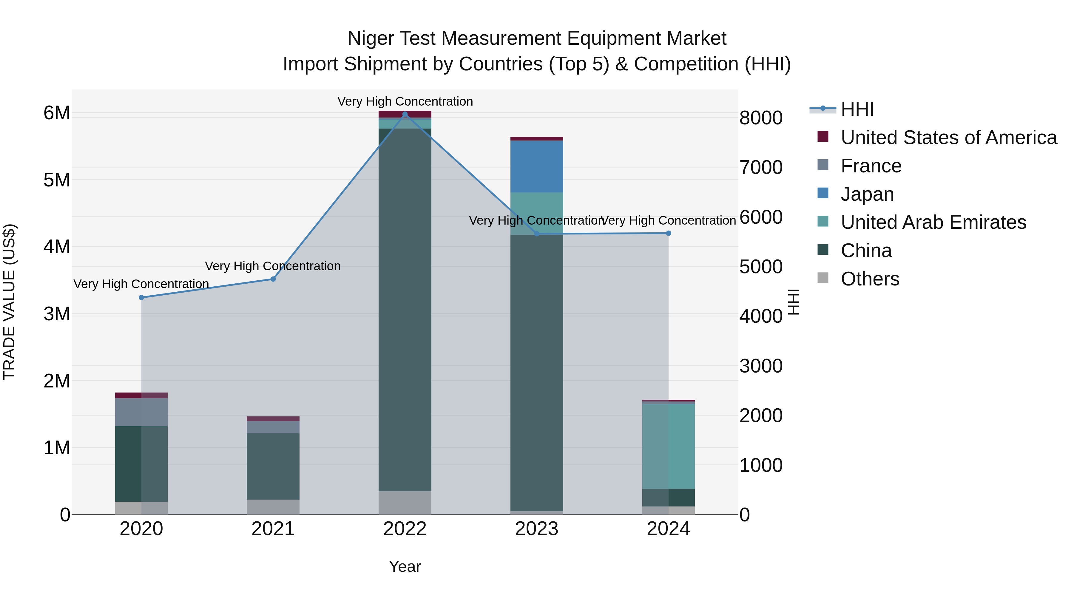Click the 3M left axis tick label
The width and height of the screenshot is (1074, 604).
(x=57, y=314)
